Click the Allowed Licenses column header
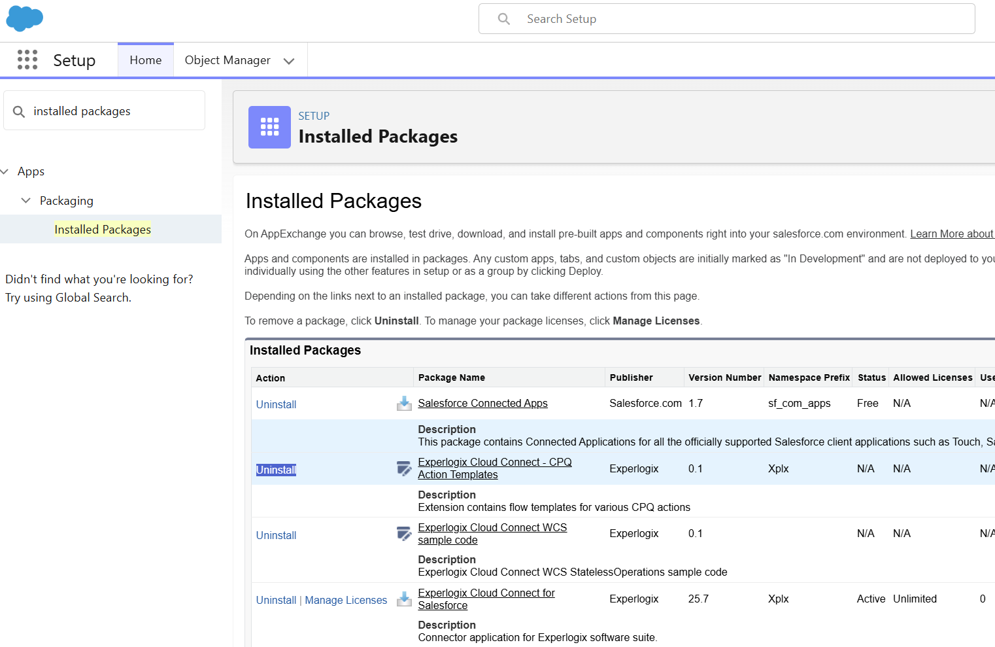The height and width of the screenshot is (647, 995). point(932,377)
